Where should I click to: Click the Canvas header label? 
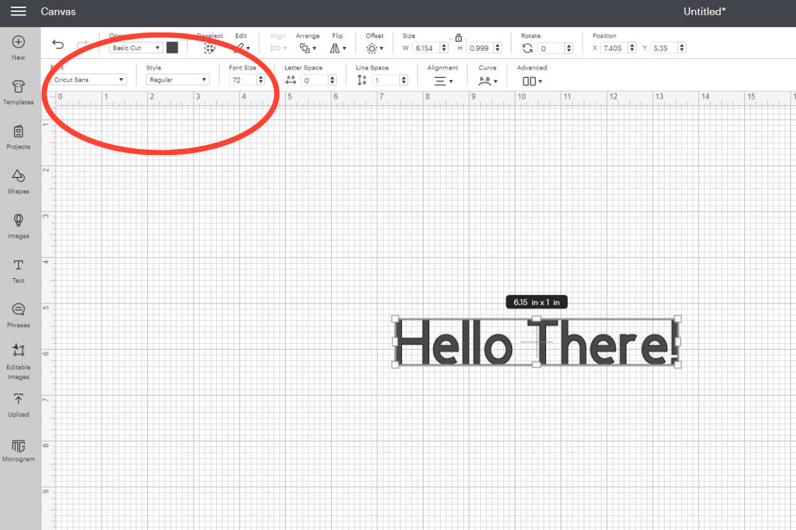[58, 11]
